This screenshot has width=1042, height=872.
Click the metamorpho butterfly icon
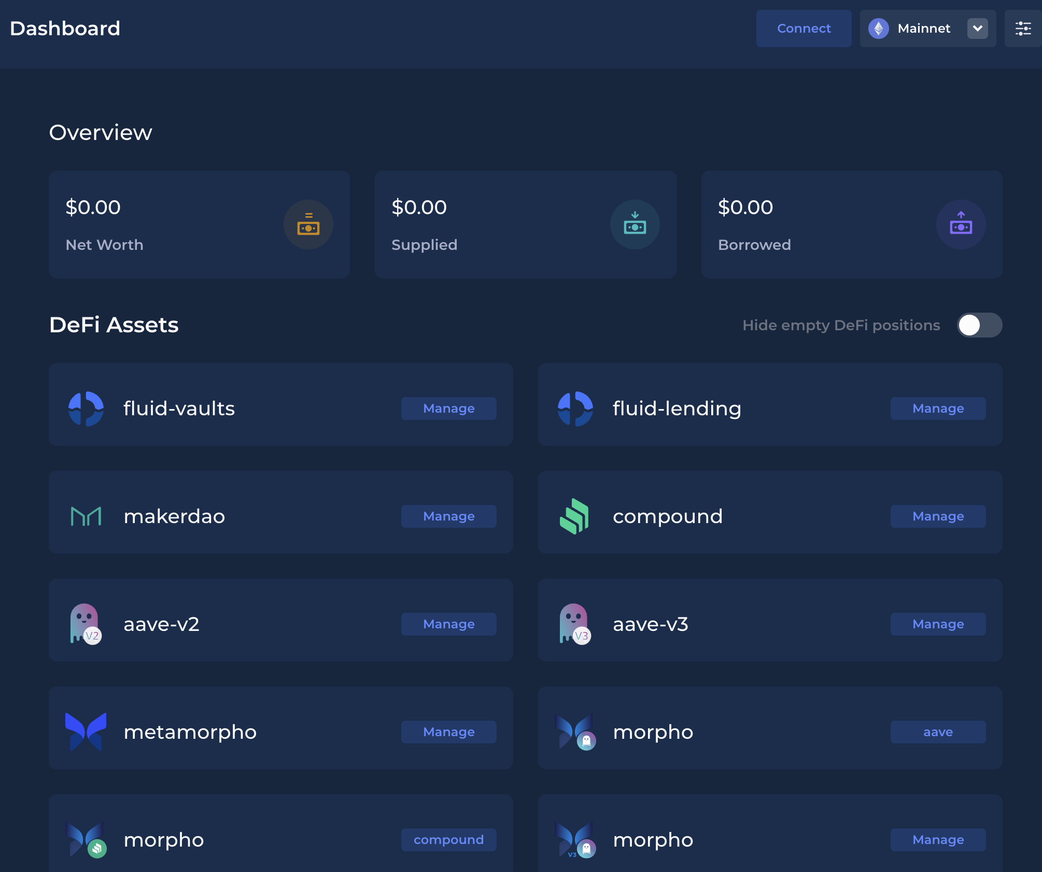[86, 732]
